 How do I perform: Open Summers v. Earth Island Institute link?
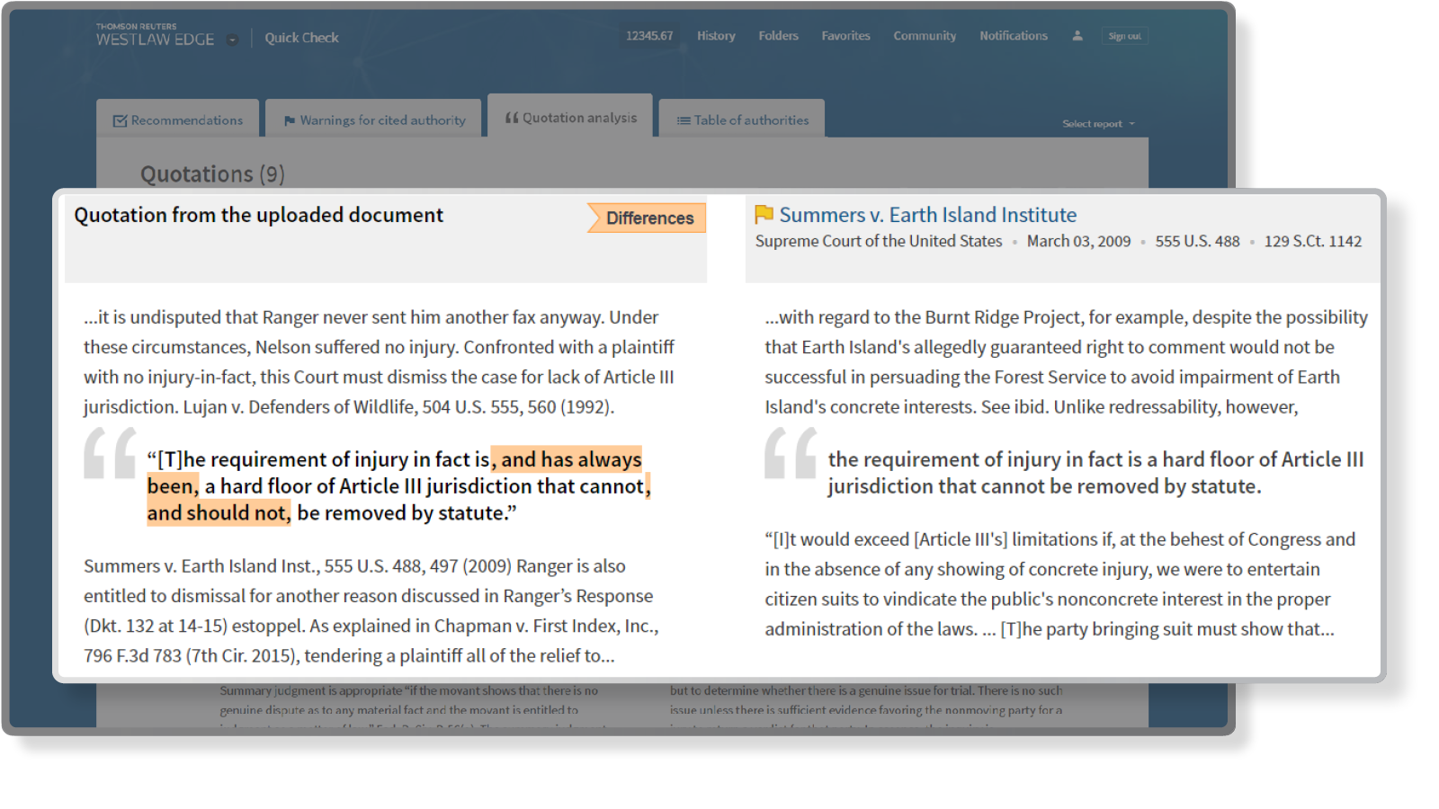[x=927, y=215]
